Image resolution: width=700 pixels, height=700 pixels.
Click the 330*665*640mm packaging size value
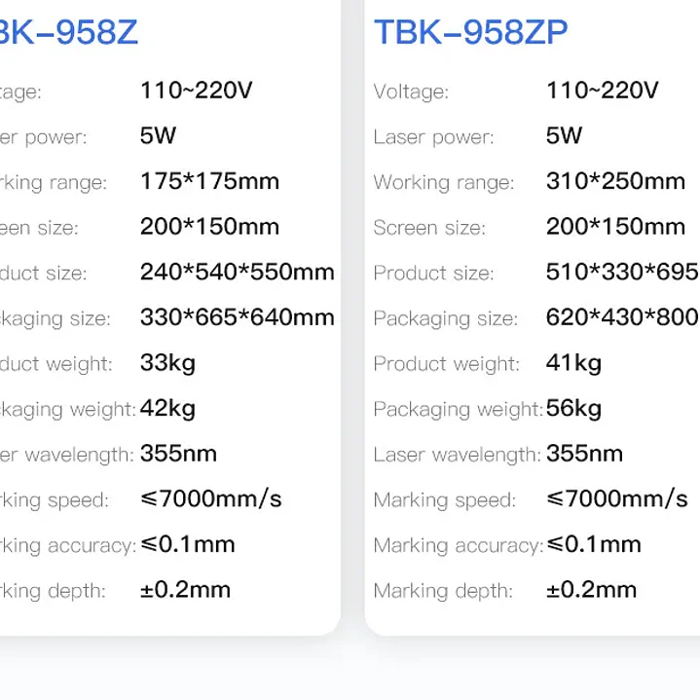coord(237,317)
